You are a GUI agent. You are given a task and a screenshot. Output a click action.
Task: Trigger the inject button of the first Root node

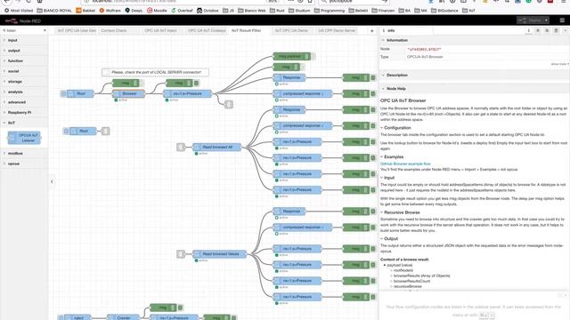pyautogui.click(x=63, y=93)
